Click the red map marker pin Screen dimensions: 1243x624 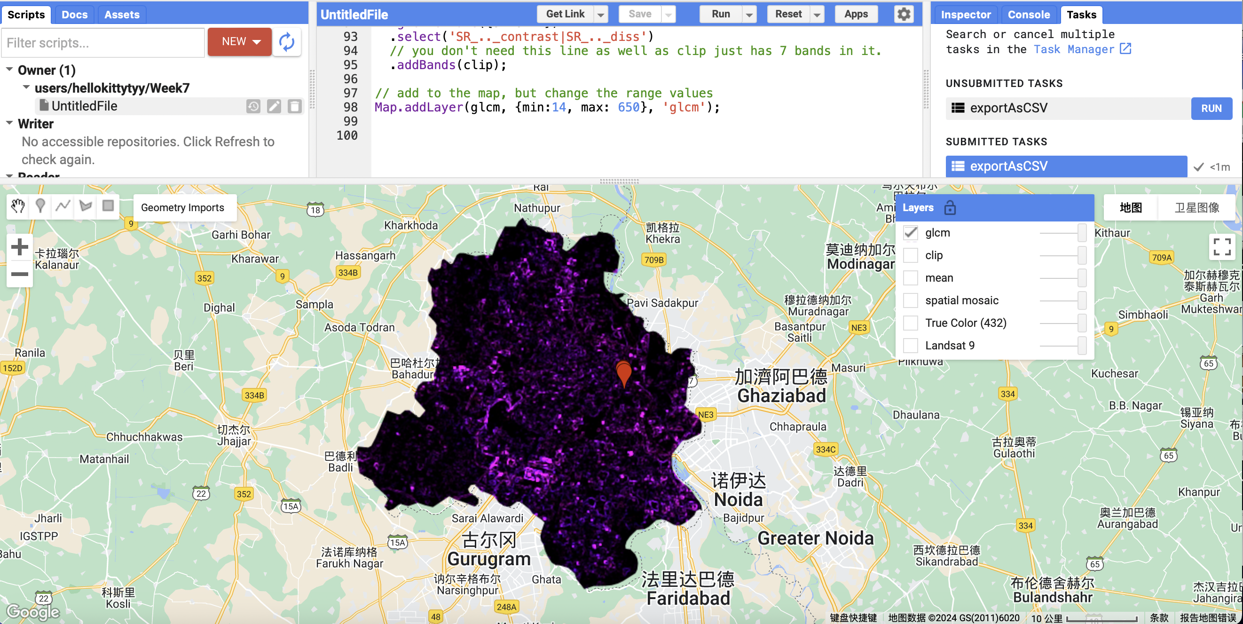coord(624,373)
